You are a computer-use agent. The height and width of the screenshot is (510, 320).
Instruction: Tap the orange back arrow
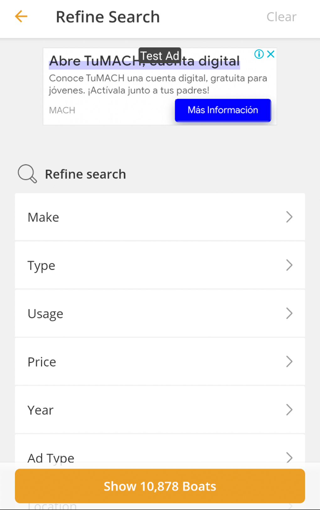21,17
